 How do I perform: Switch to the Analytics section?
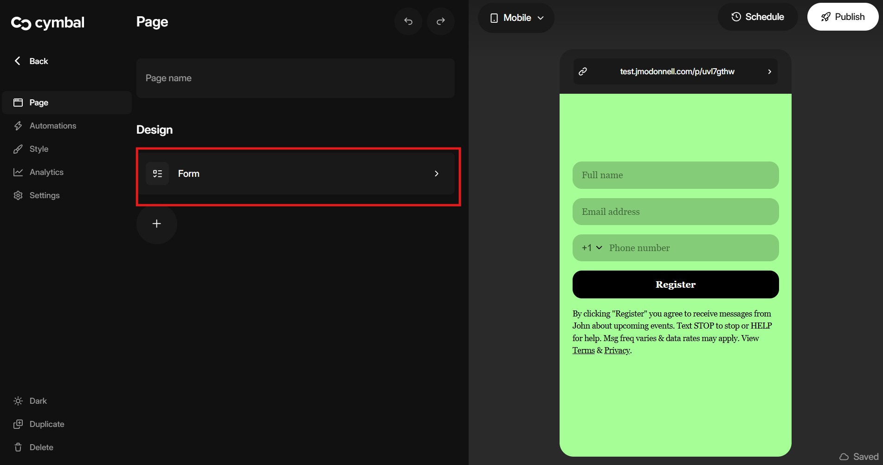46,172
